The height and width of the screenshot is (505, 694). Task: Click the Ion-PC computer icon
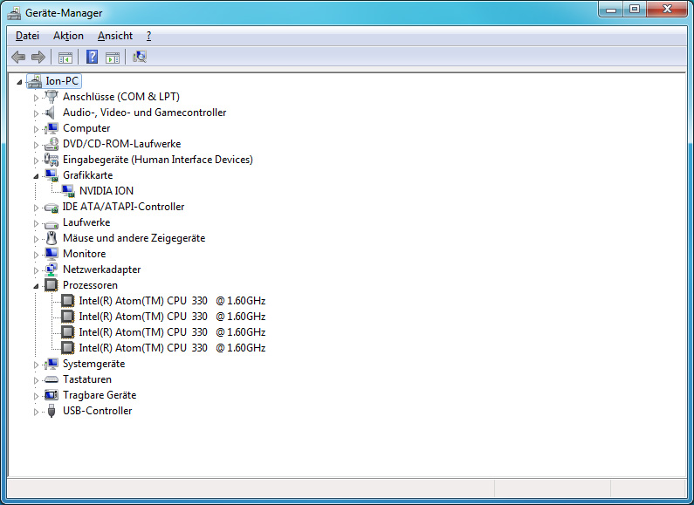pyautogui.click(x=35, y=81)
